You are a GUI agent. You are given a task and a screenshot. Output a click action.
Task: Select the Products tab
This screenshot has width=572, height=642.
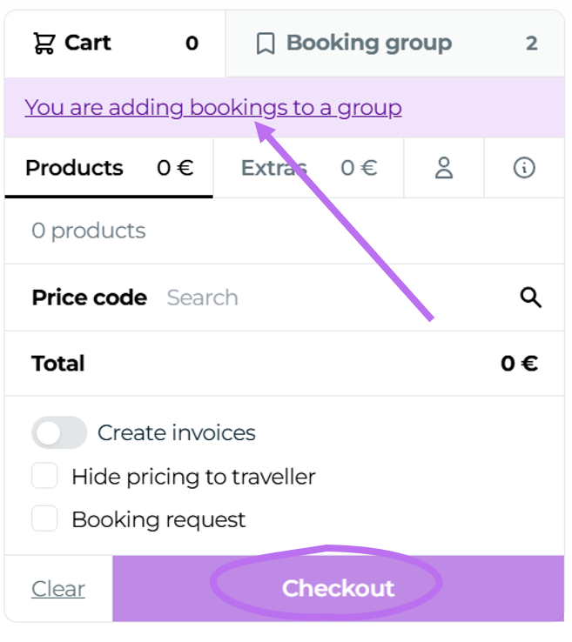[x=74, y=168]
